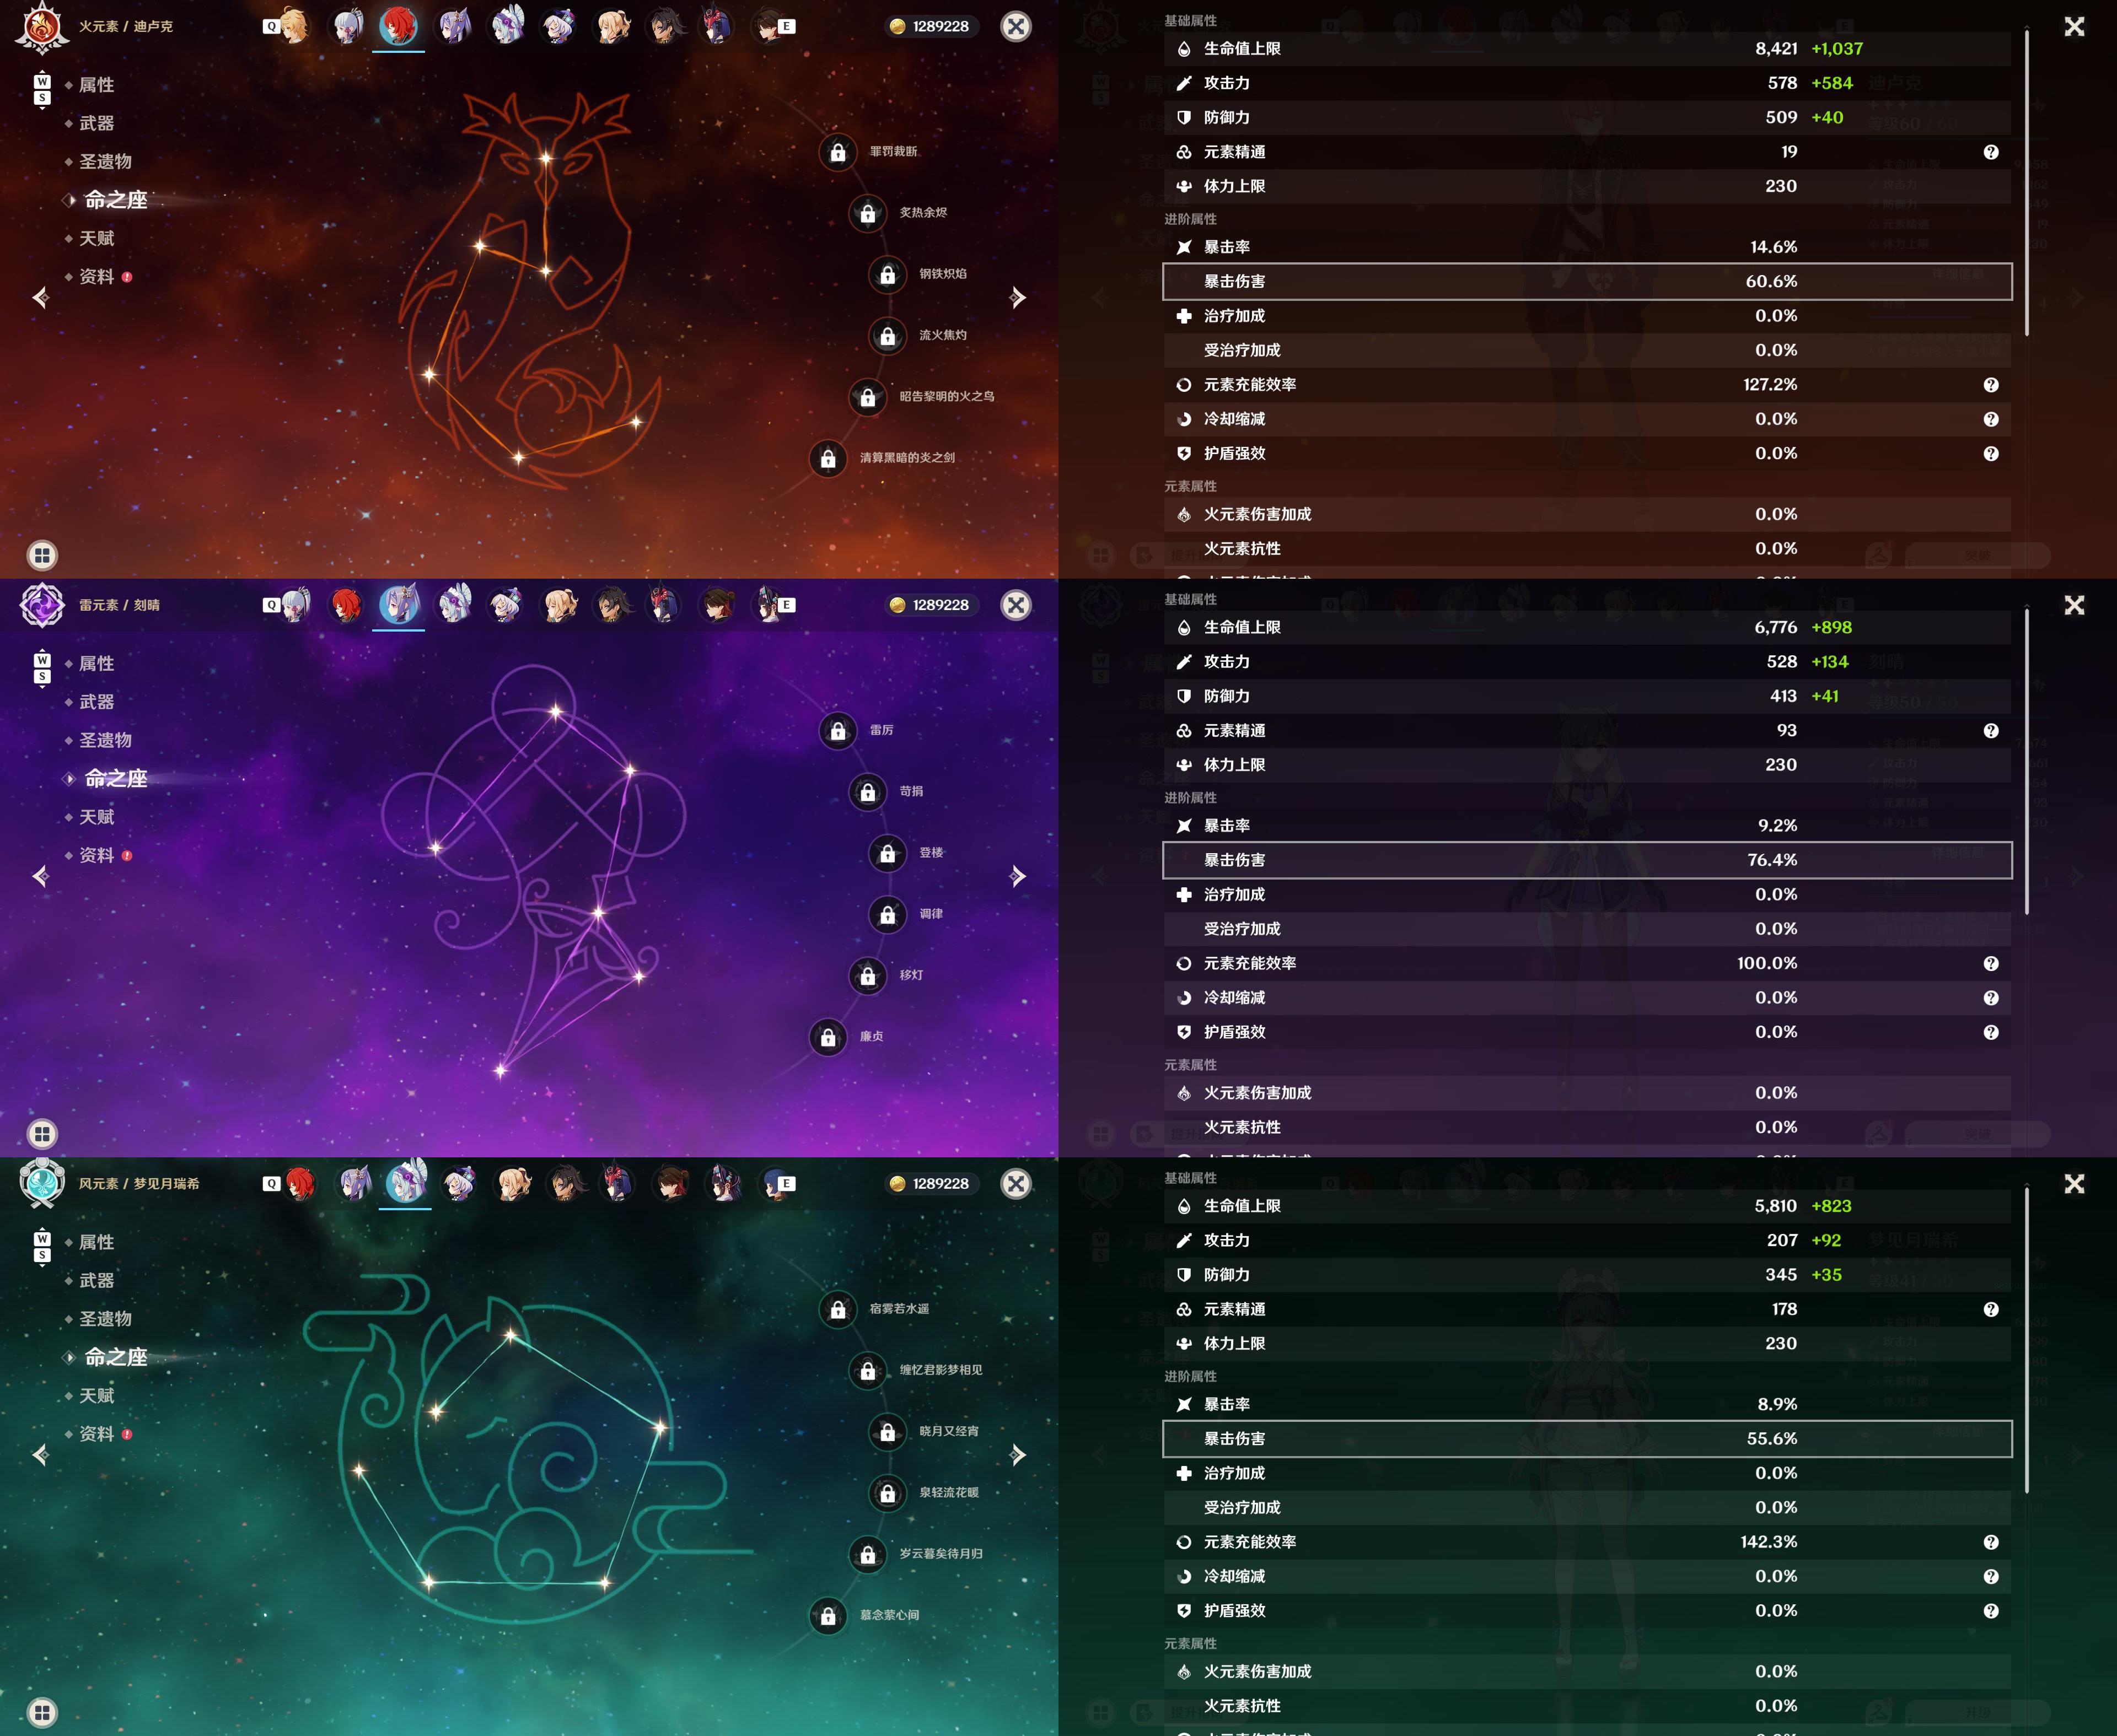The width and height of the screenshot is (2117, 1736).
Task: Open help for 元素精通 value 93
Action: 1991,731
